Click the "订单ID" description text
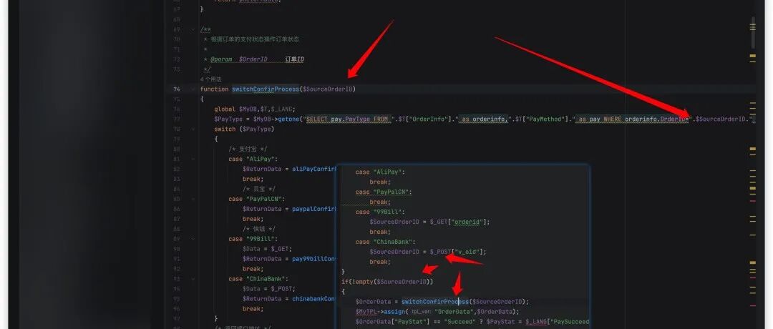This screenshot has width=773, height=329. click(x=294, y=59)
